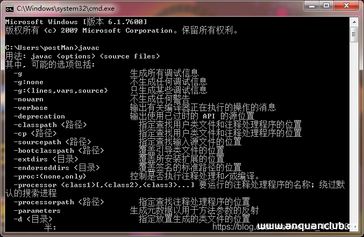The width and height of the screenshot is (364, 237).
Task: Maximize the command prompt window
Action: click(326, 5)
